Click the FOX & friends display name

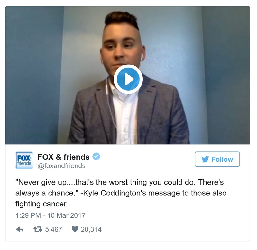(63, 157)
